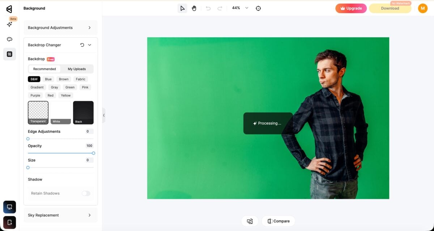Click the Upgrade button

351,8
